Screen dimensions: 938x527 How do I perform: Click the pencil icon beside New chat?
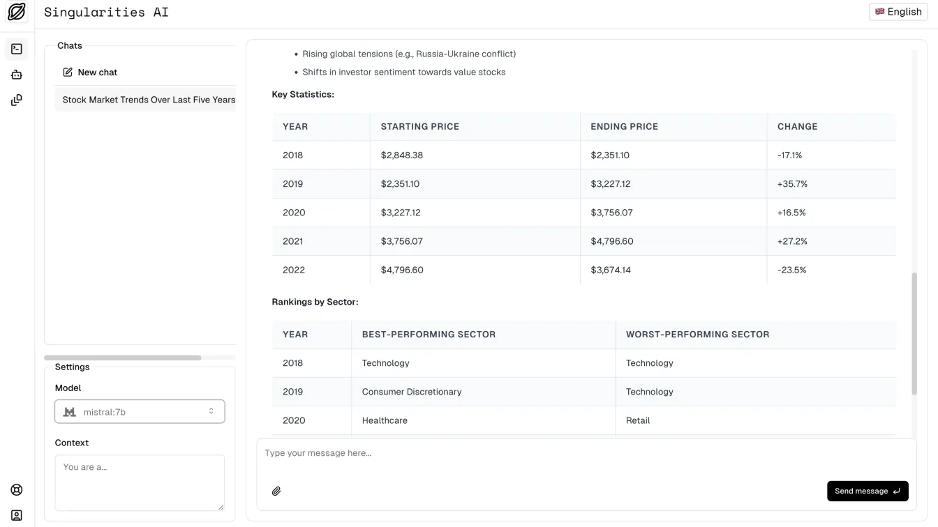(68, 72)
